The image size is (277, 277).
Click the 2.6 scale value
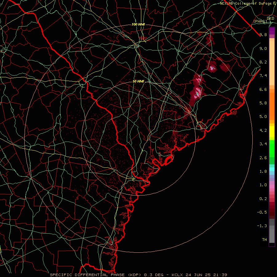click(x=263, y=158)
